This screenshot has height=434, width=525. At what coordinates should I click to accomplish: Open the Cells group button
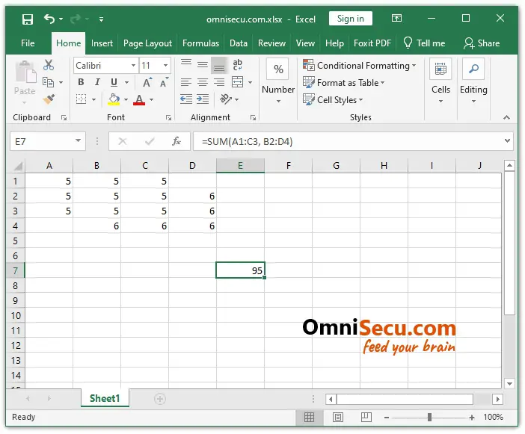tap(440, 81)
